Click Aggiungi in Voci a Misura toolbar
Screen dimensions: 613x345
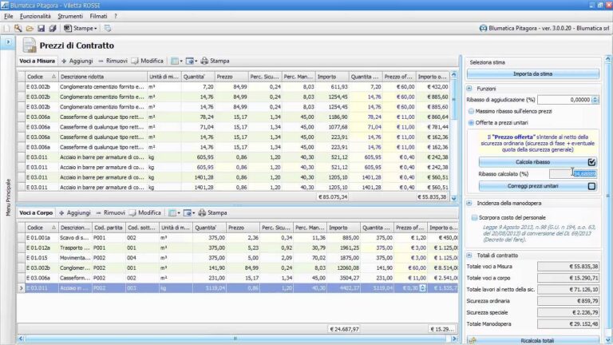tap(77, 61)
